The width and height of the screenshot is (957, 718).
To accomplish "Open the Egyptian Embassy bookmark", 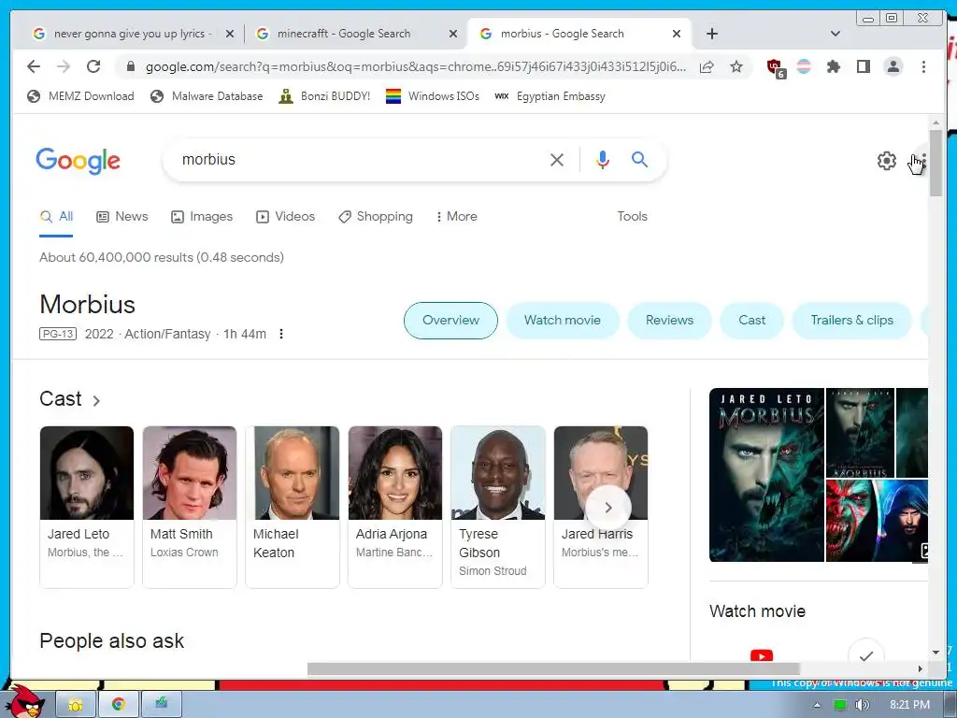I will [x=550, y=96].
